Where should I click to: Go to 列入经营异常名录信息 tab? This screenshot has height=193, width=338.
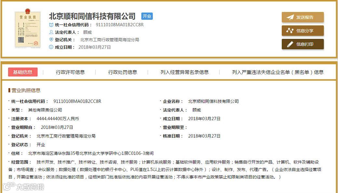pos(184,72)
